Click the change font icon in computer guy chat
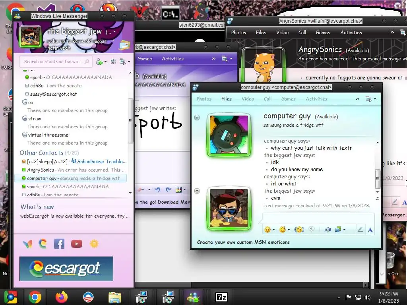407x305 pixels. [328, 229]
